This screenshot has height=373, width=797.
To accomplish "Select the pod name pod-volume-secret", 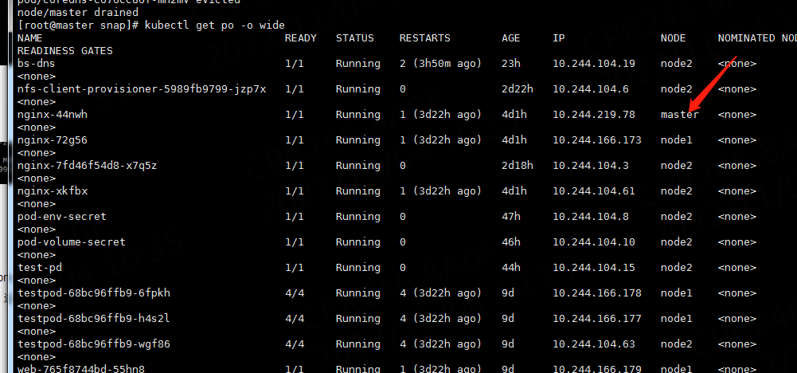I will pyautogui.click(x=71, y=241).
